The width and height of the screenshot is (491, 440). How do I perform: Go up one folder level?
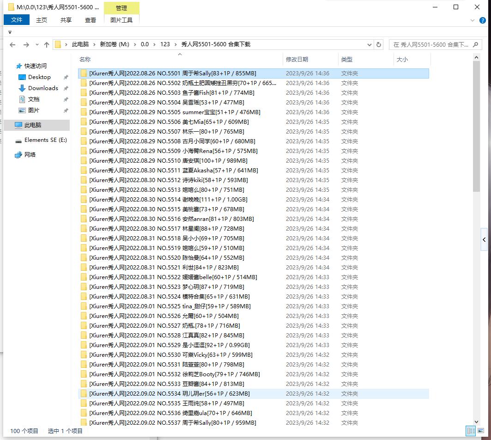pos(47,45)
